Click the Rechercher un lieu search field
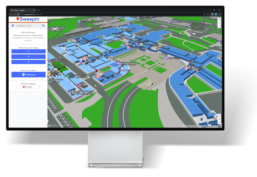257x177 pixels. coord(28,26)
